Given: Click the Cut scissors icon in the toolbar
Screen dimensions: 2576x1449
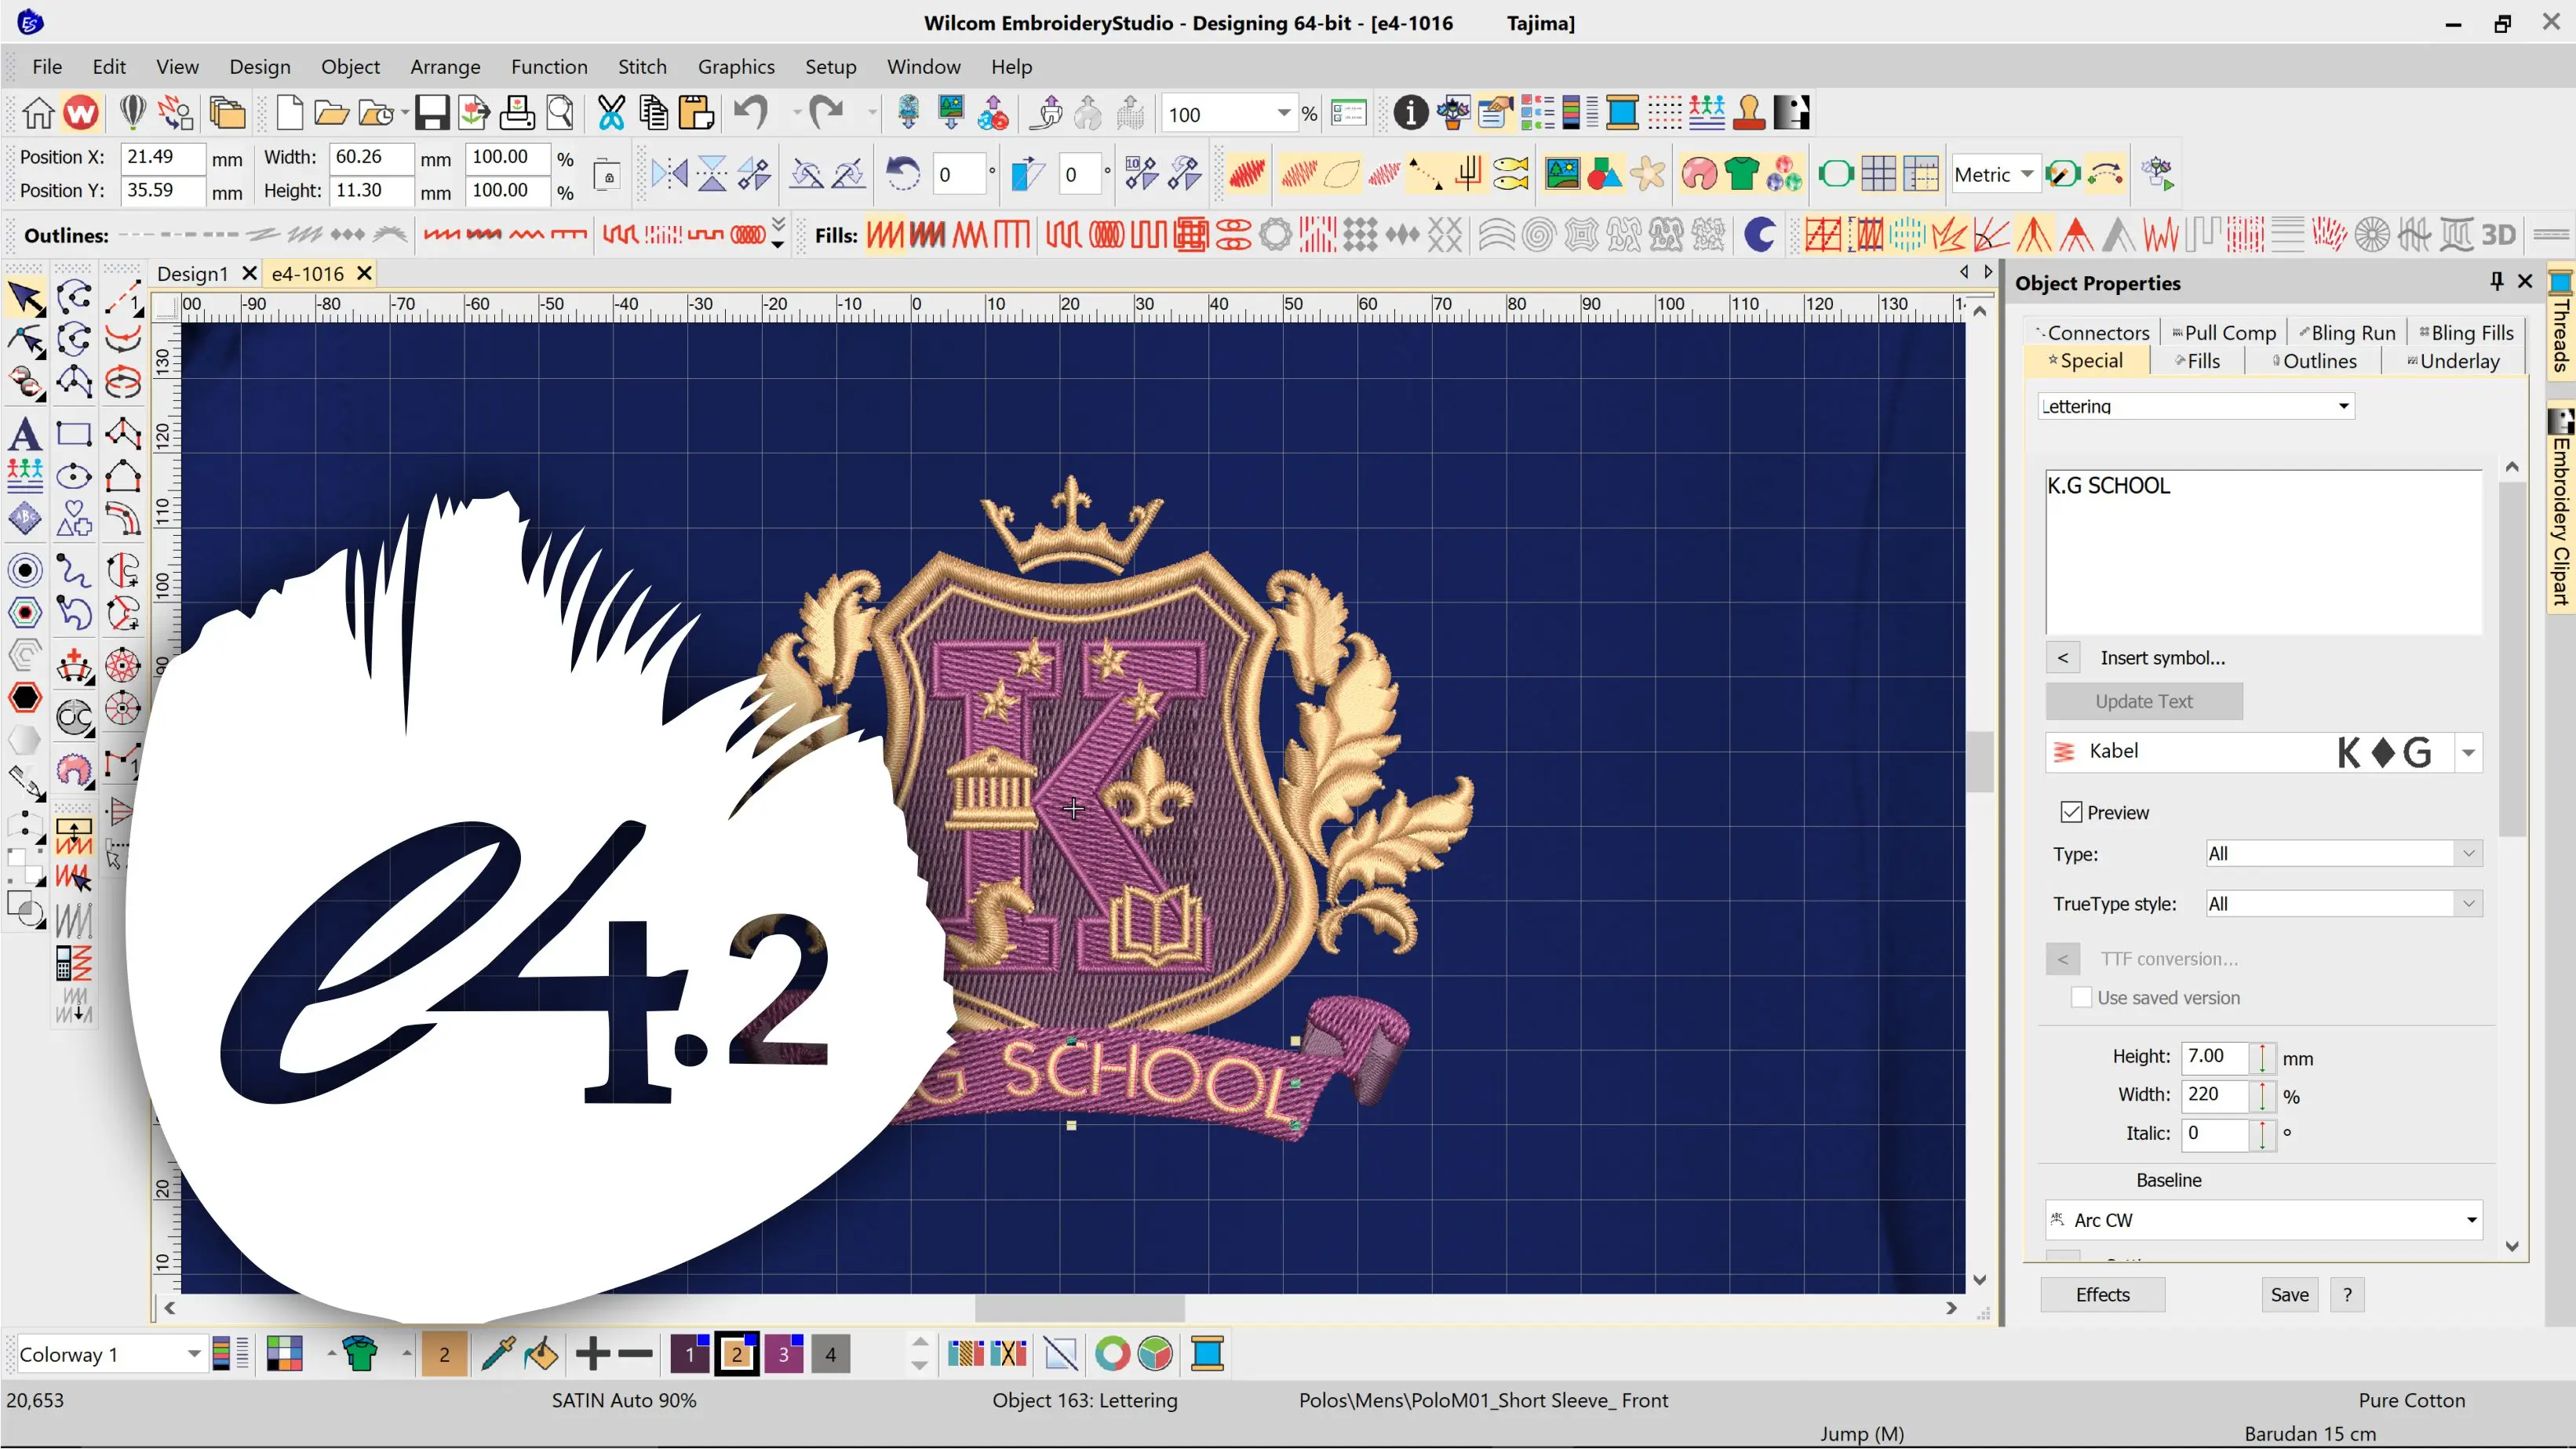Looking at the screenshot, I should click(611, 112).
